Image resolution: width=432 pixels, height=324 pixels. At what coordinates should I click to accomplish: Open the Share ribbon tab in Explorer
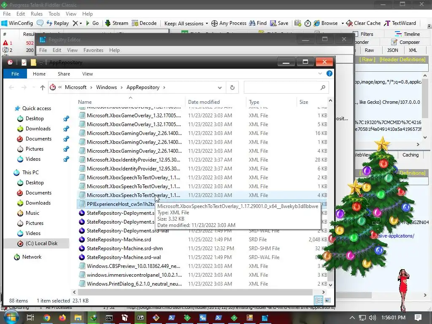pos(64,74)
